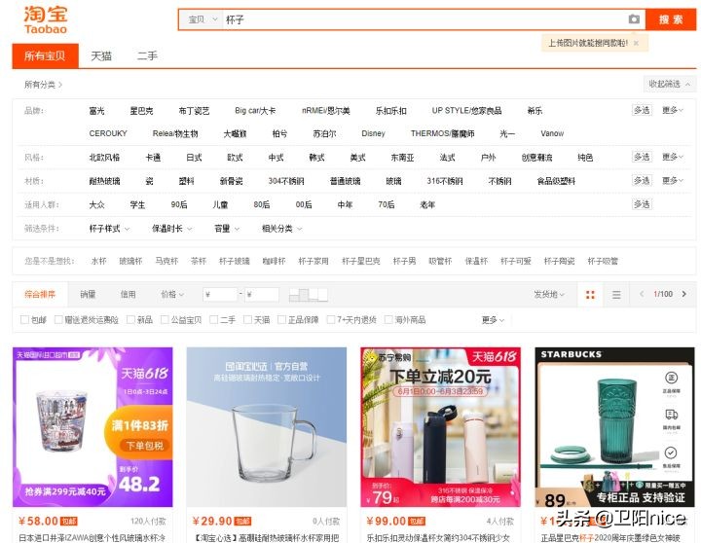Image resolution: width=701 pixels, height=543 pixels.
Task: Check the 公益宝贝 checkbox
Action: click(x=165, y=319)
